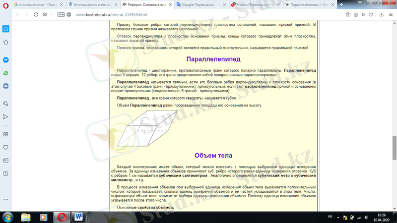The image size is (397, 223).
Task: Click the KK language indicator
Action: click(330, 217)
